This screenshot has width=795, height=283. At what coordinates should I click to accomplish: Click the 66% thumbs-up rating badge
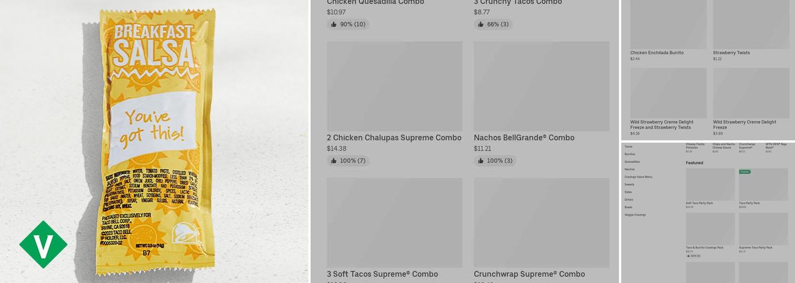(493, 24)
